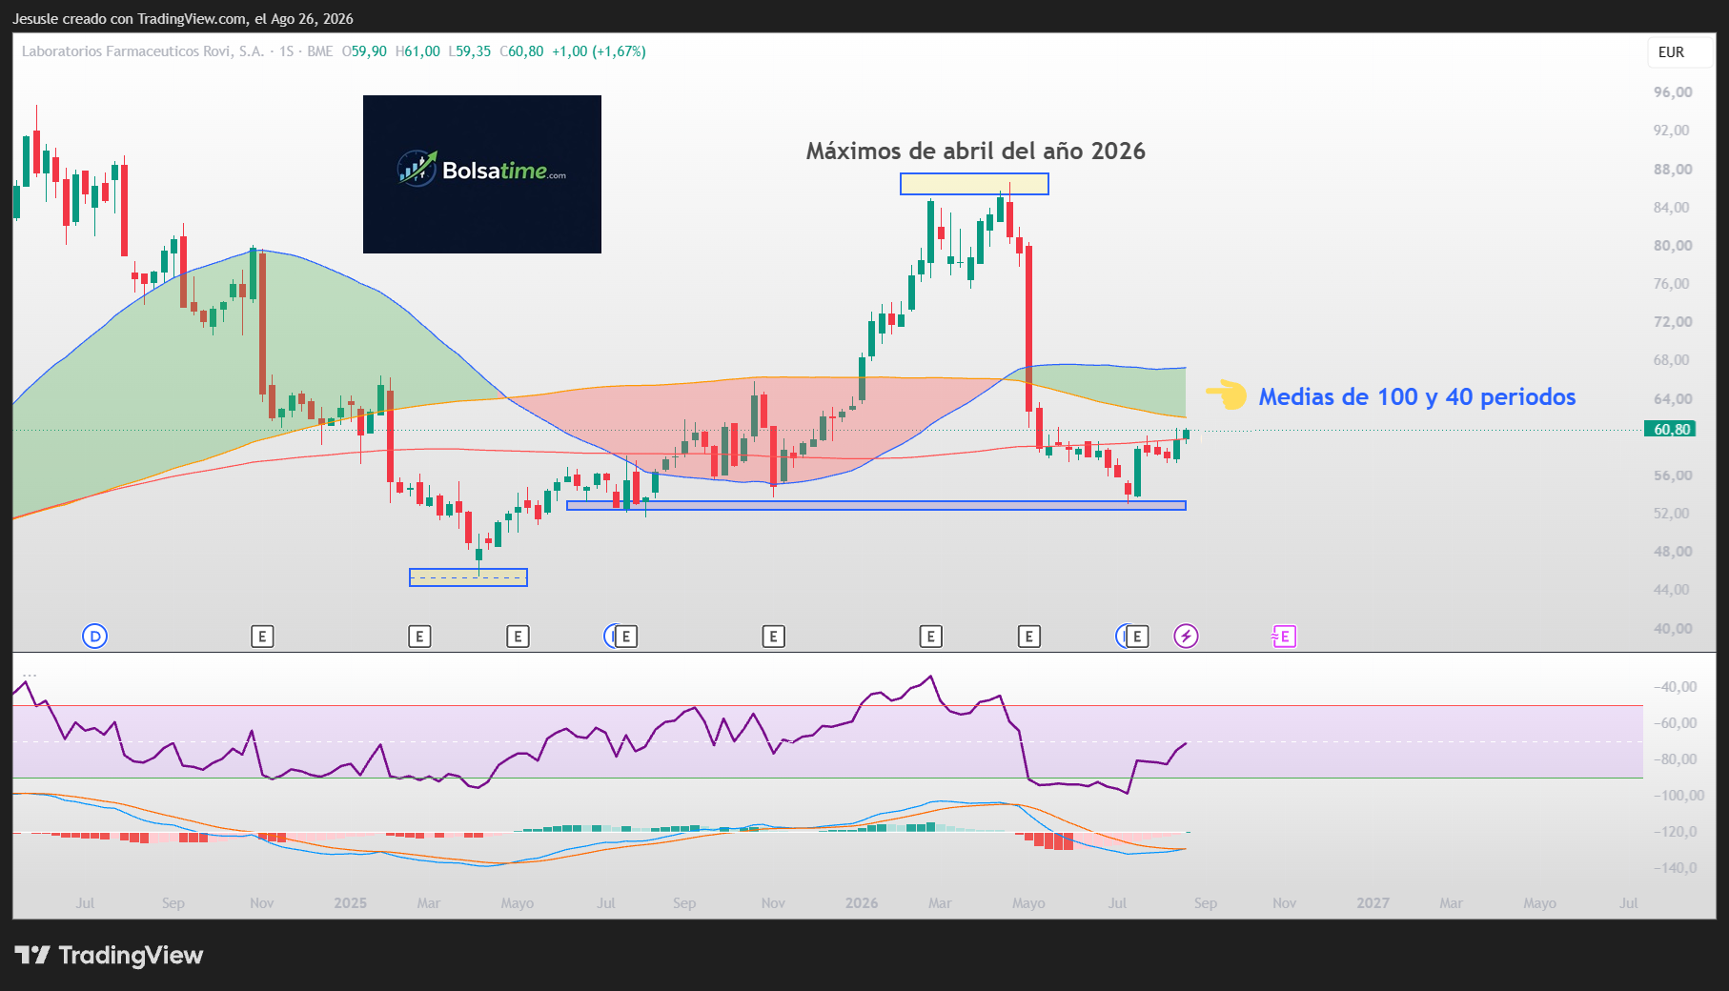Screen dimensions: 1729x991
Task: Click the -80,00 indicator scale label
Action: (x=1677, y=759)
